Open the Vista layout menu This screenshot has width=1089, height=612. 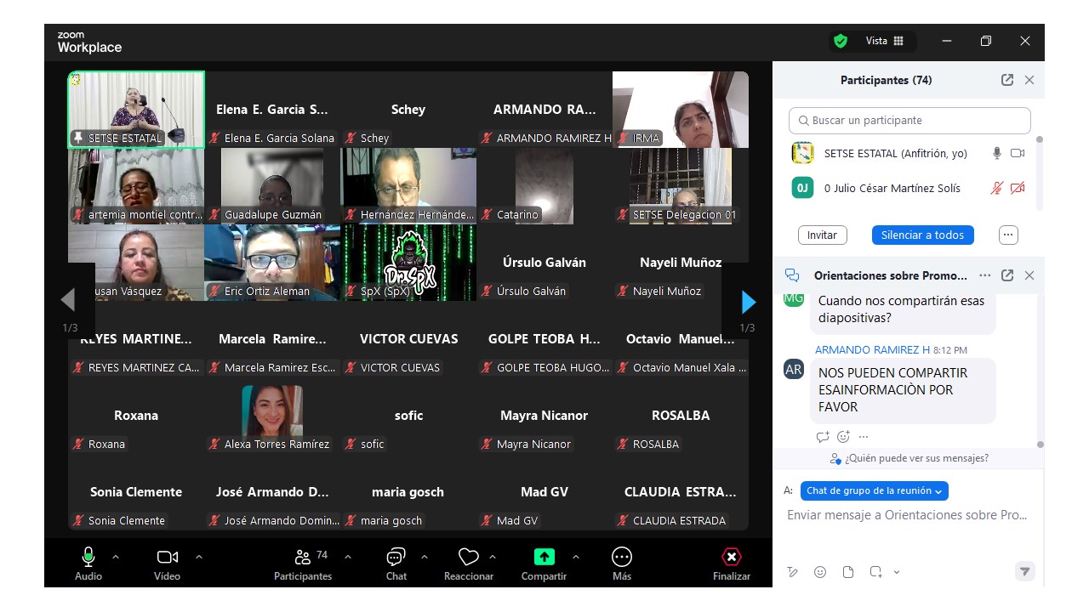coord(885,41)
